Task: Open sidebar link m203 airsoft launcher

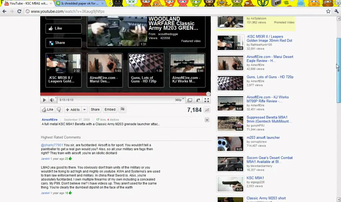Action: pyautogui.click(x=263, y=137)
